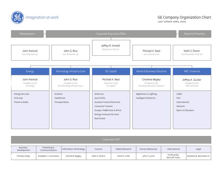Click Jeffrey A. Zucker's name
Screen dimensions: 222x171
tap(192, 80)
